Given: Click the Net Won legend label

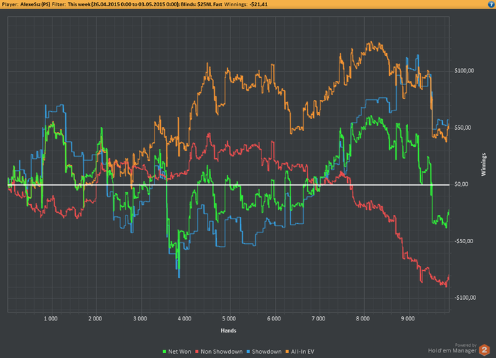Looking at the screenshot, I should 180,352.
